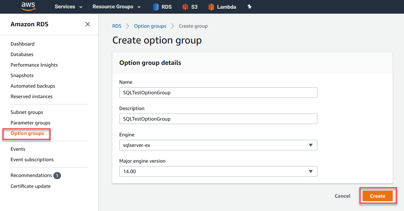The width and height of the screenshot is (404, 211).
Task: Navigate to Databases in sidebar
Action: click(22, 54)
